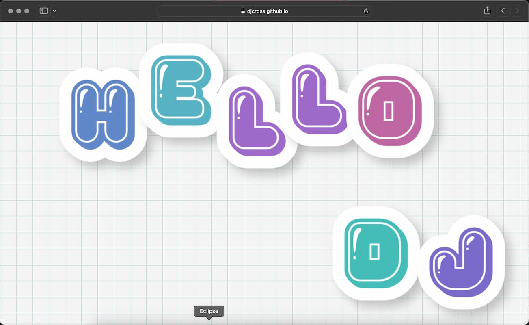Select the teal D letter sticker
This screenshot has height=325, width=529.
pos(376,253)
